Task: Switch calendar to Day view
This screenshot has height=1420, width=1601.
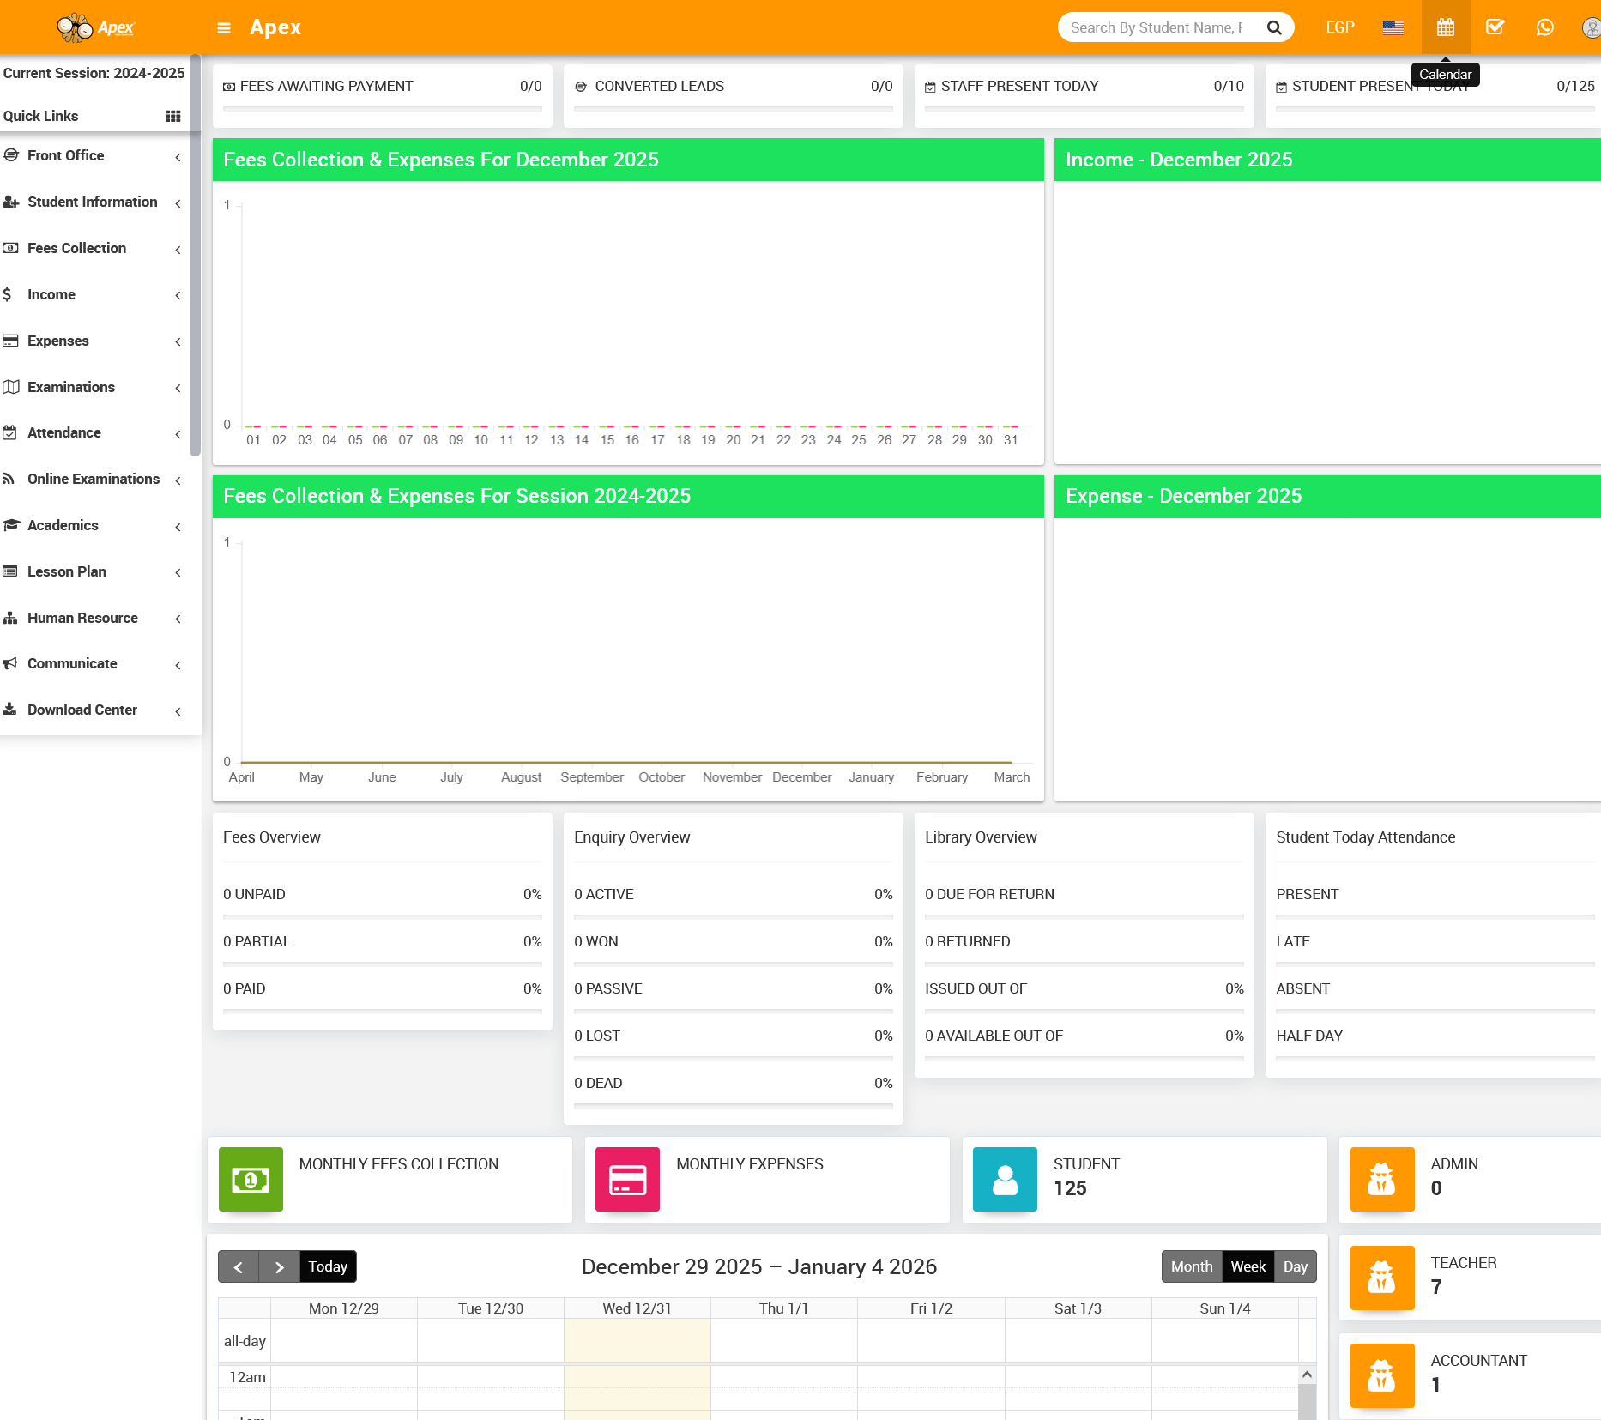Action: click(1295, 1266)
